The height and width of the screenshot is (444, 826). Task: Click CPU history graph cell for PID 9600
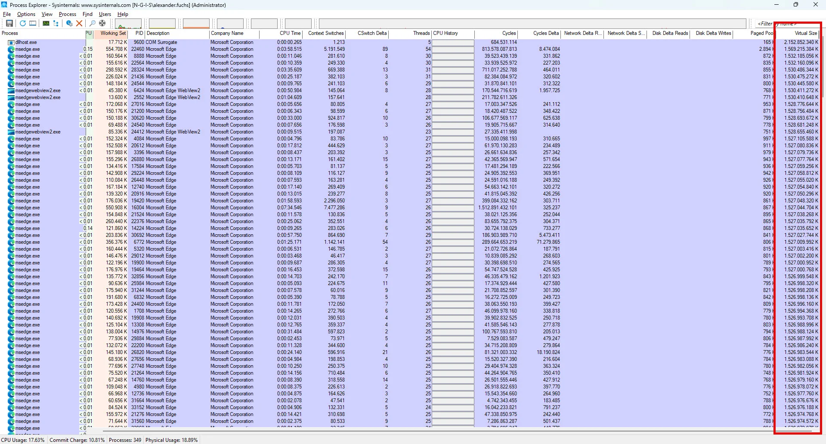(x=453, y=42)
